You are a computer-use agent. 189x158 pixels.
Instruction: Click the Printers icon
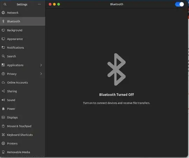3,143
